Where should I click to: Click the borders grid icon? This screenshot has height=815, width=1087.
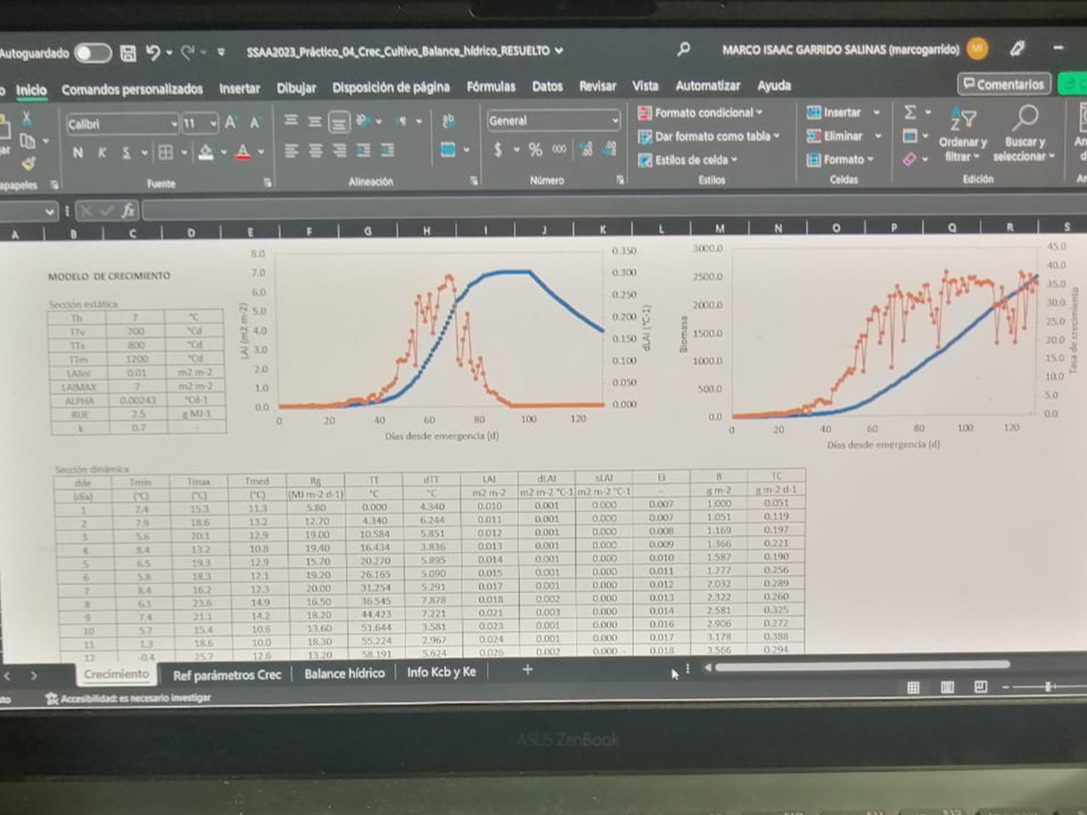(x=166, y=152)
